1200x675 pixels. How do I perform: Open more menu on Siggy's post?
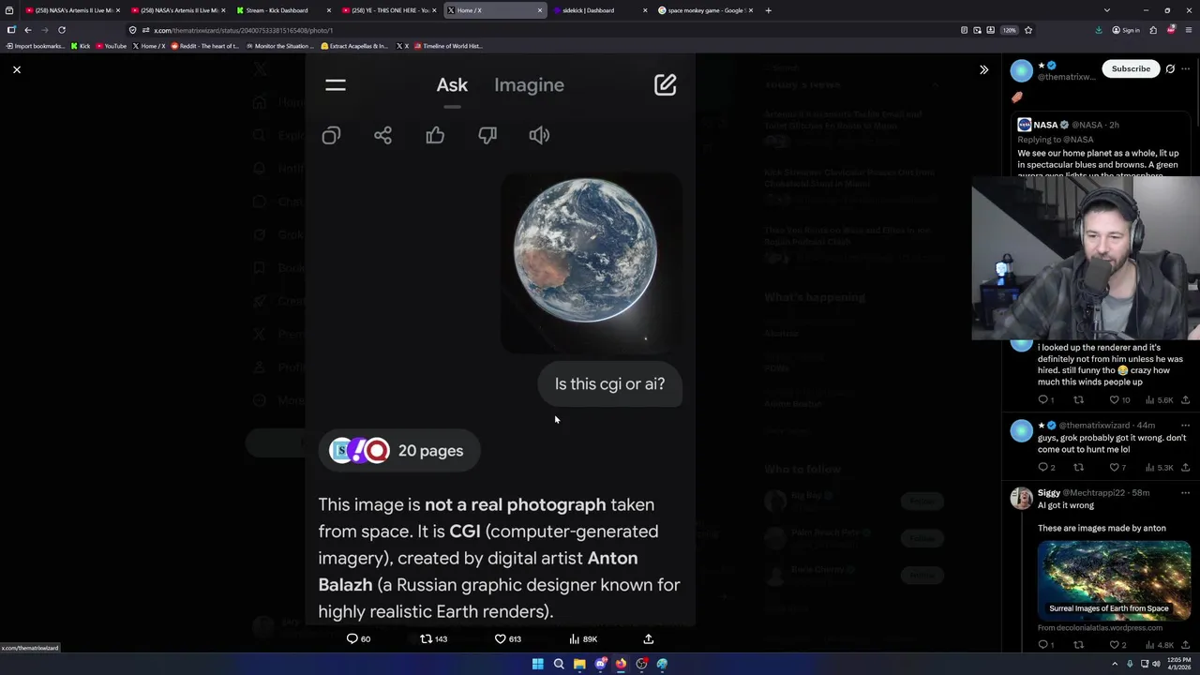1186,493
